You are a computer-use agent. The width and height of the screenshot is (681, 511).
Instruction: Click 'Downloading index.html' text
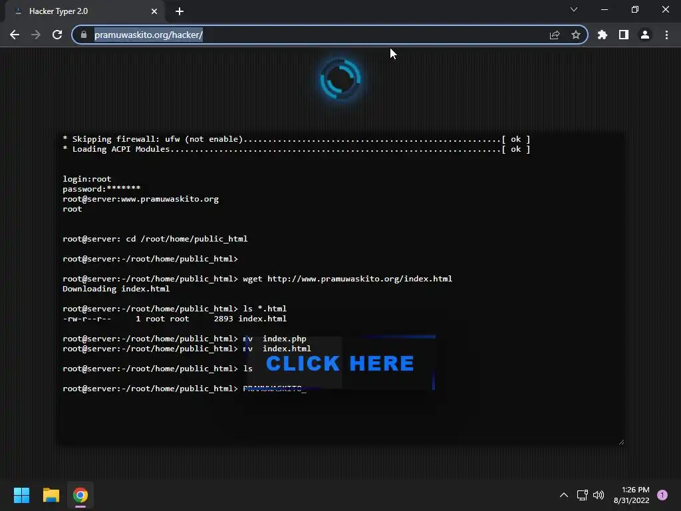(x=116, y=289)
